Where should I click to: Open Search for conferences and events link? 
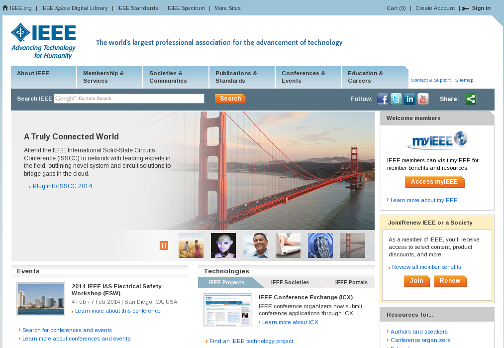[67, 330]
